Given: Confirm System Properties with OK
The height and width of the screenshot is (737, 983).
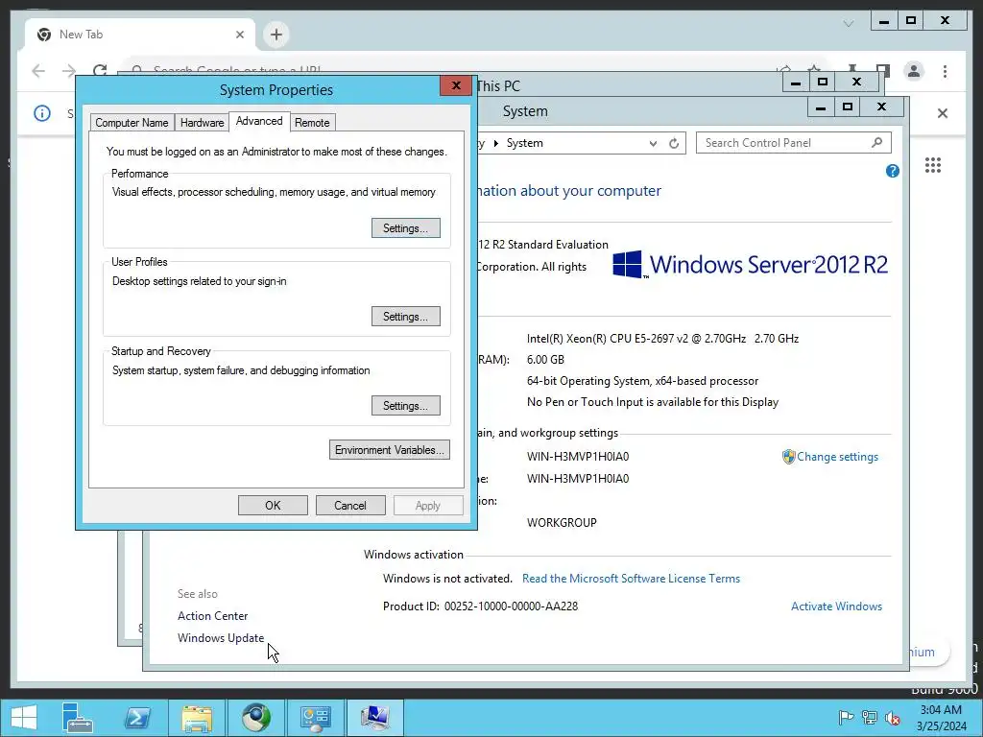Looking at the screenshot, I should click(273, 505).
